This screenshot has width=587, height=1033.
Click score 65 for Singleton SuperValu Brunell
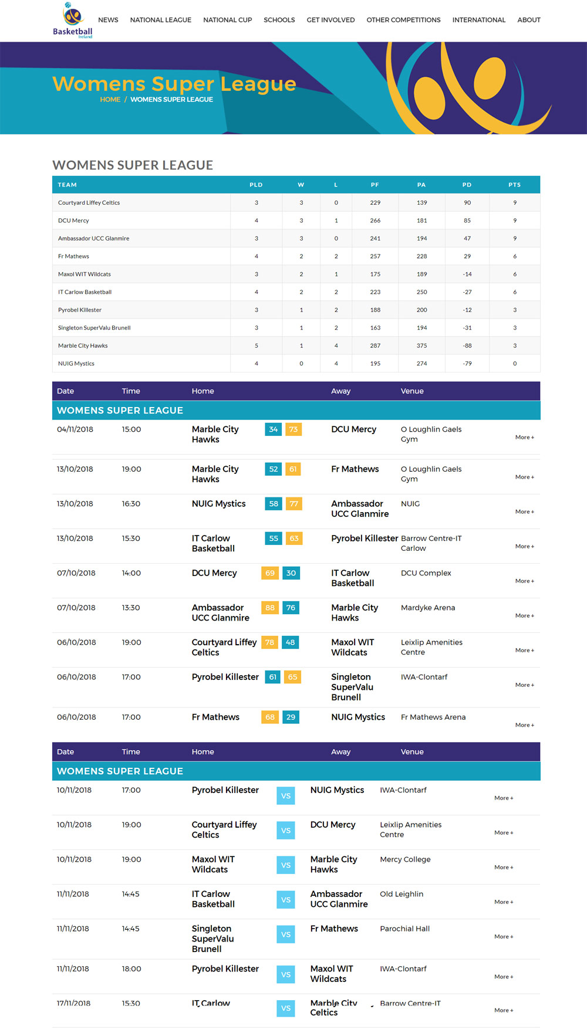click(292, 677)
